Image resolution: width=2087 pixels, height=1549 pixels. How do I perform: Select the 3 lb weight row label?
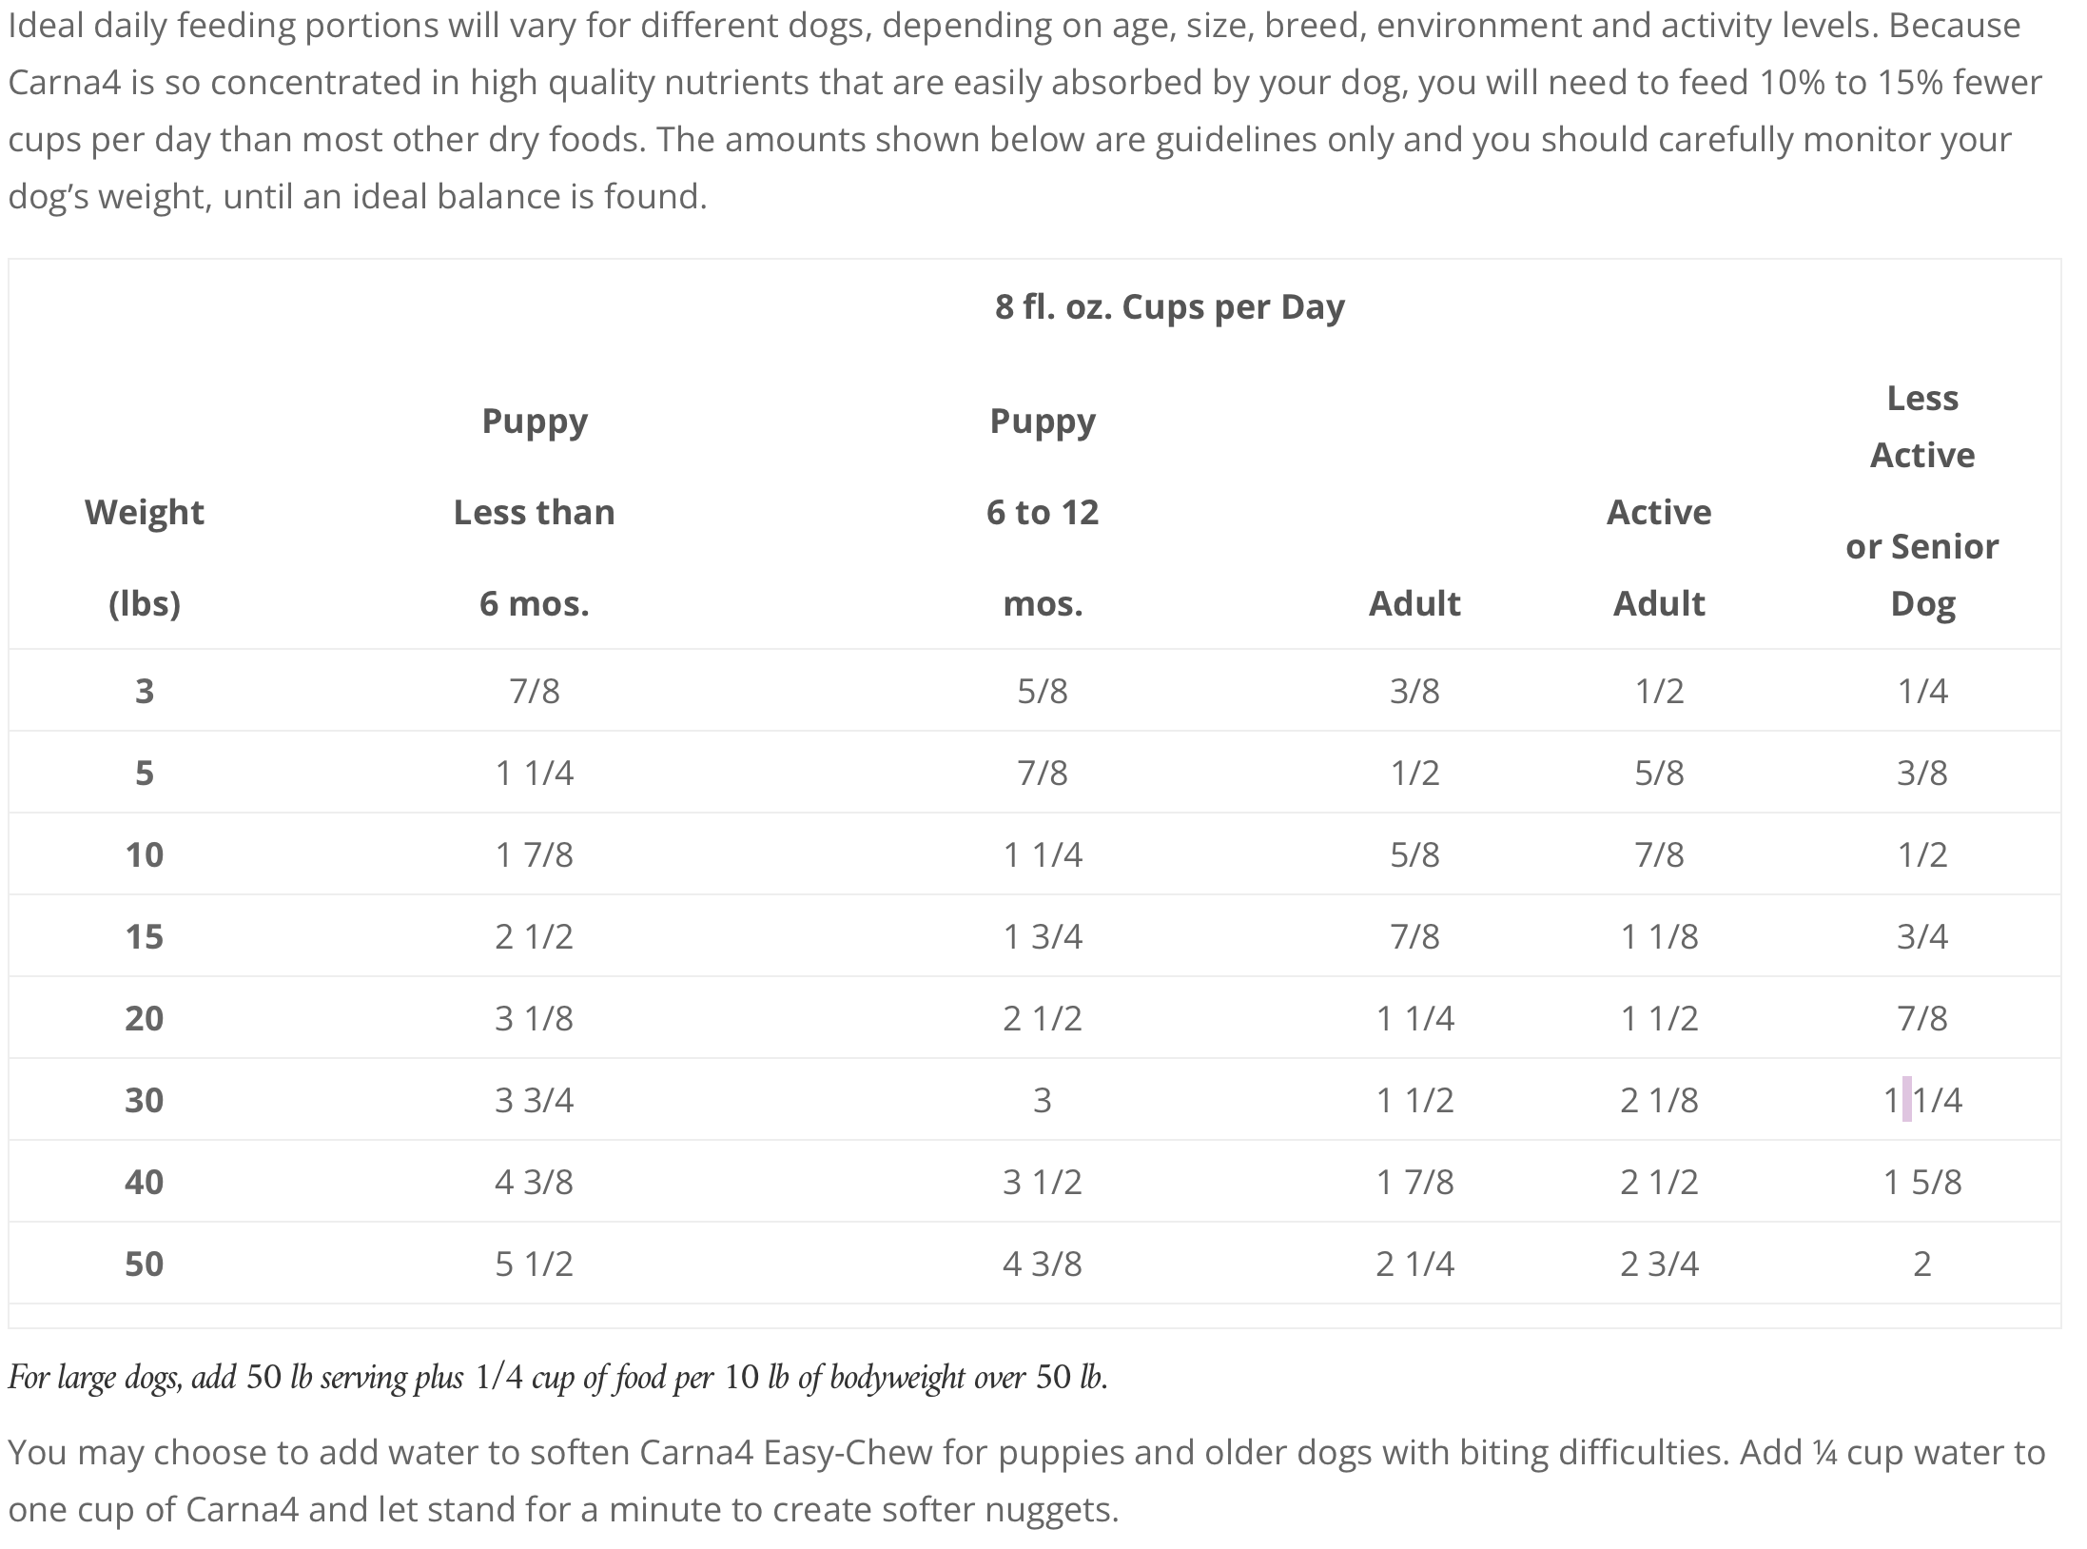point(145,691)
